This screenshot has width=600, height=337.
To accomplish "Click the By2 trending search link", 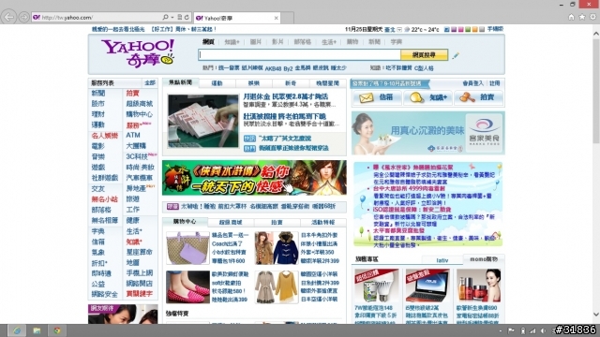I will [288, 68].
